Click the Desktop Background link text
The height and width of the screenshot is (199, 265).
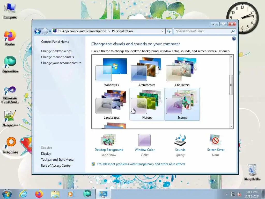pos(109,150)
